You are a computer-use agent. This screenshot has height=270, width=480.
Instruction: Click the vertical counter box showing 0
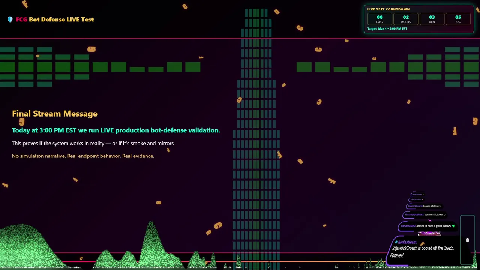point(468,240)
